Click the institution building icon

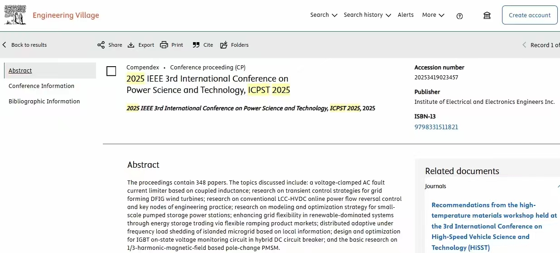pos(487,15)
